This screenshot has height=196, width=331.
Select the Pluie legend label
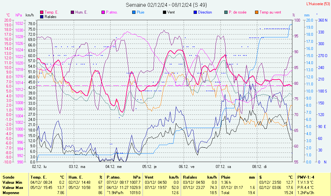tap(140, 13)
